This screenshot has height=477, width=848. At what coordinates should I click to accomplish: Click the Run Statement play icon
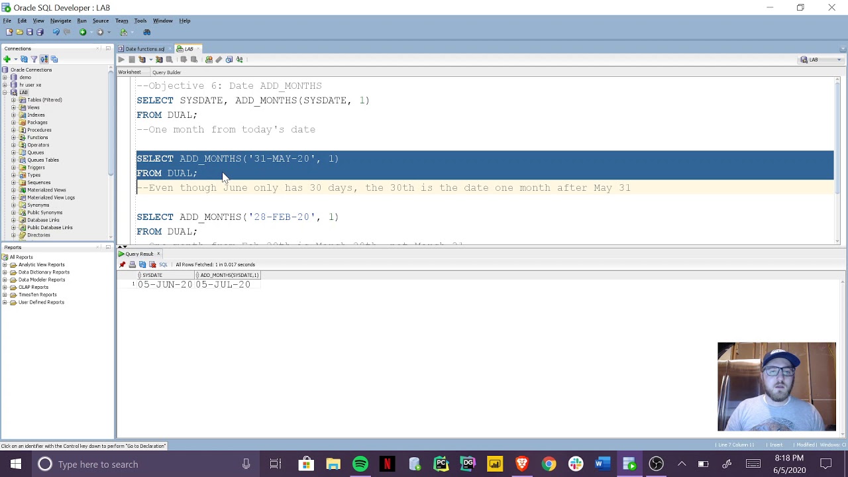pyautogui.click(x=121, y=60)
